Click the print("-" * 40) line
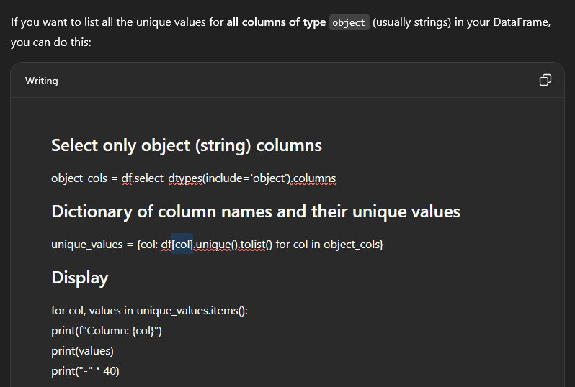Viewport: 575px width, 387px height. (x=85, y=371)
